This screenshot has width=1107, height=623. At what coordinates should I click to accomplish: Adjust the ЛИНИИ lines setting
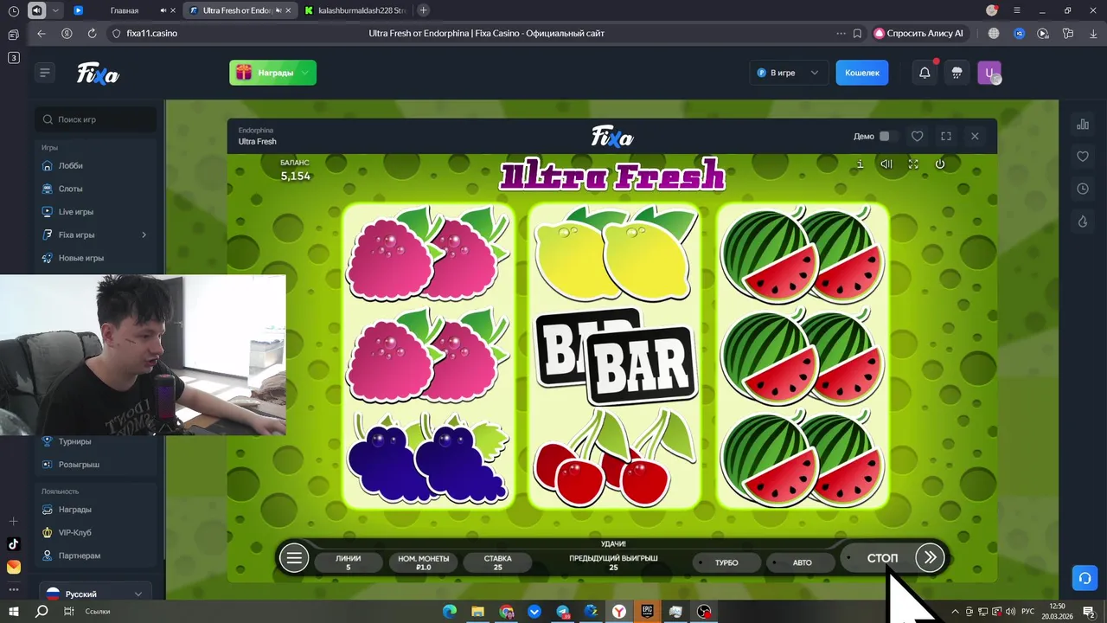tap(348, 562)
